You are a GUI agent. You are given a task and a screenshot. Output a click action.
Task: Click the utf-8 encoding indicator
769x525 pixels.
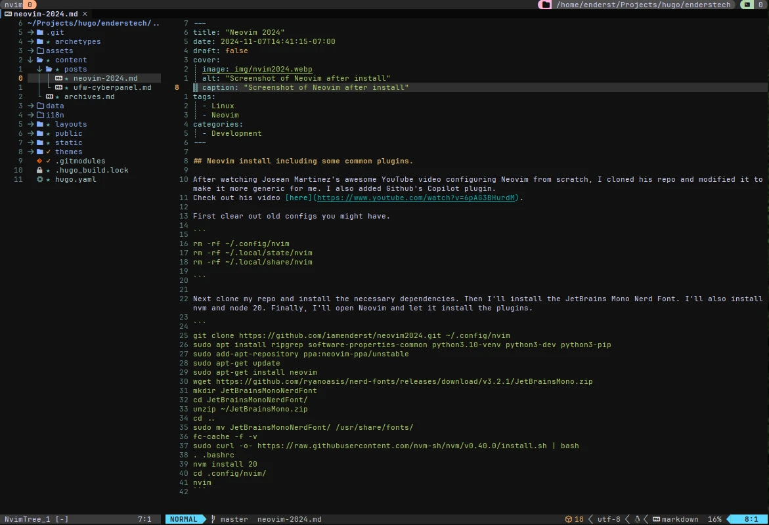pyautogui.click(x=609, y=519)
